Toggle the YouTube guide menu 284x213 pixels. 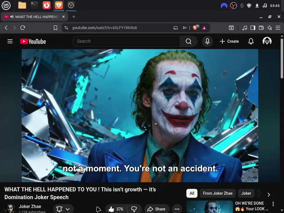pos(10,41)
